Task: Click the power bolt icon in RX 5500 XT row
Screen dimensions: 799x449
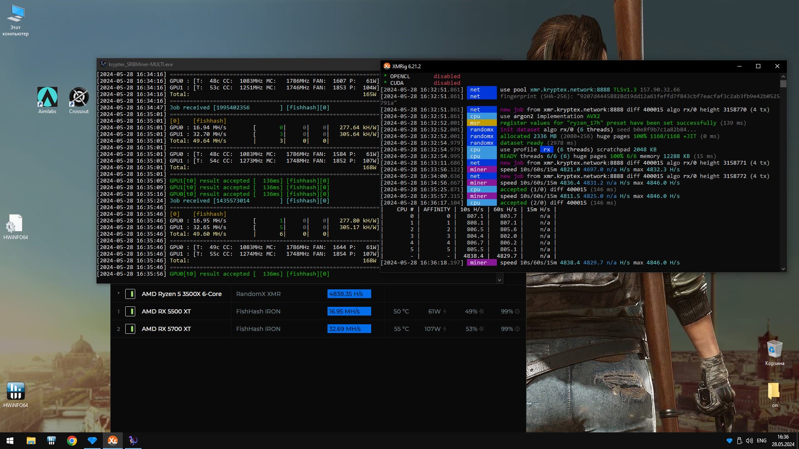Action: pyautogui.click(x=445, y=311)
